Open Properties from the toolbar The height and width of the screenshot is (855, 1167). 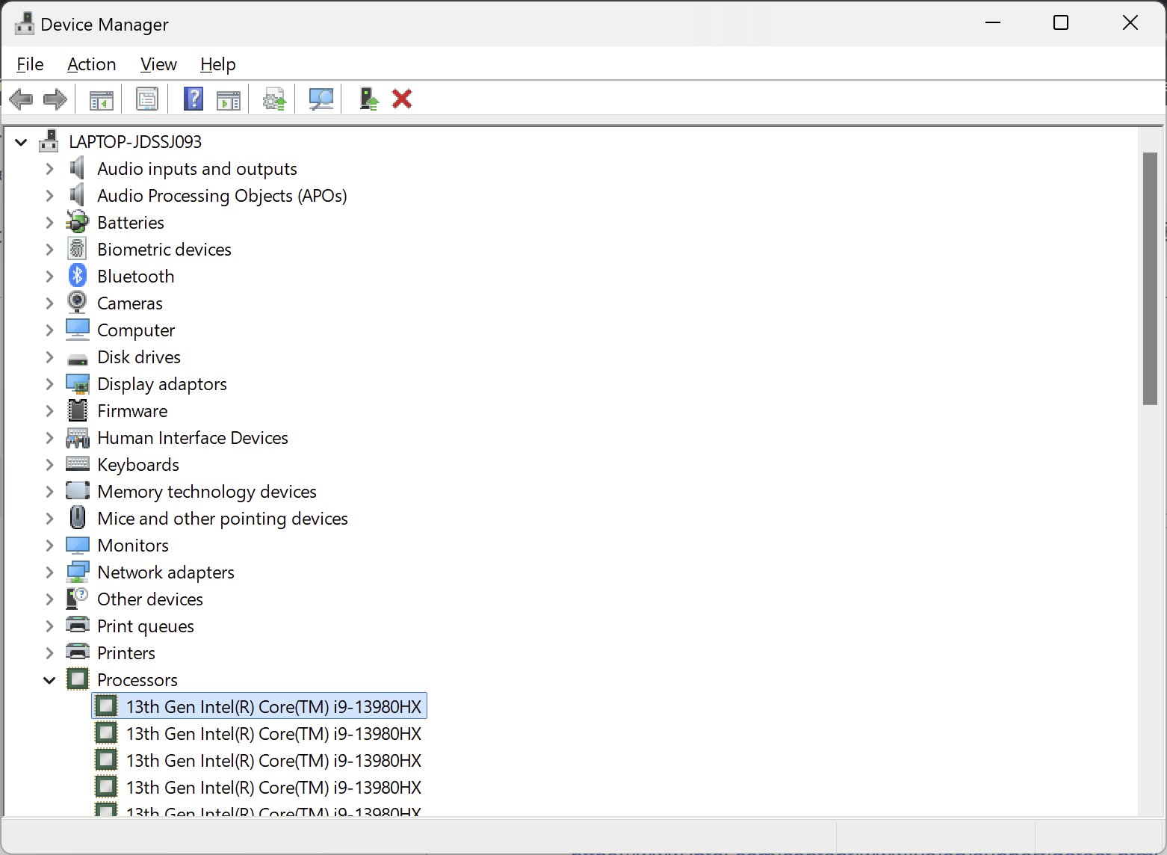(147, 99)
